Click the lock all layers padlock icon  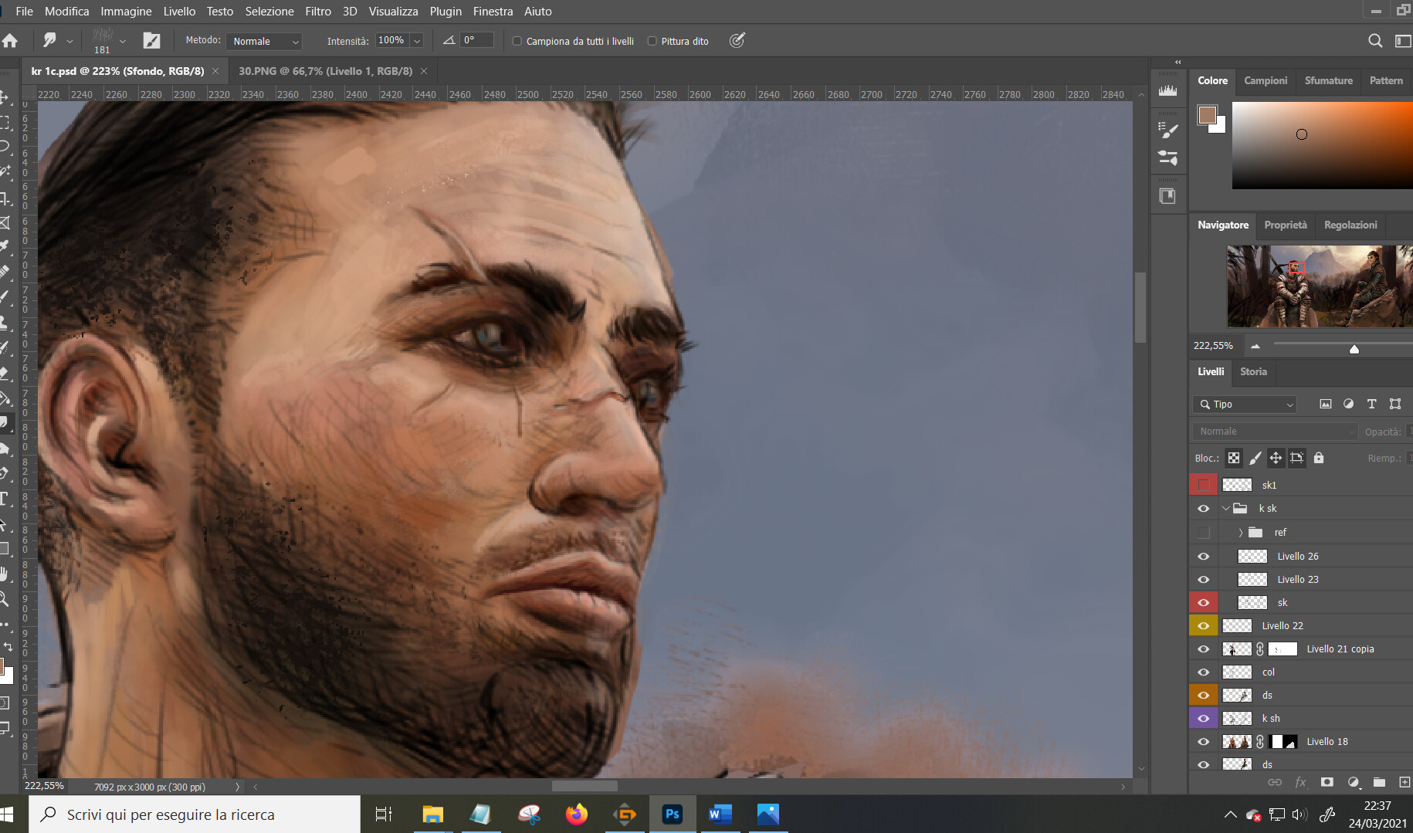pyautogui.click(x=1319, y=458)
